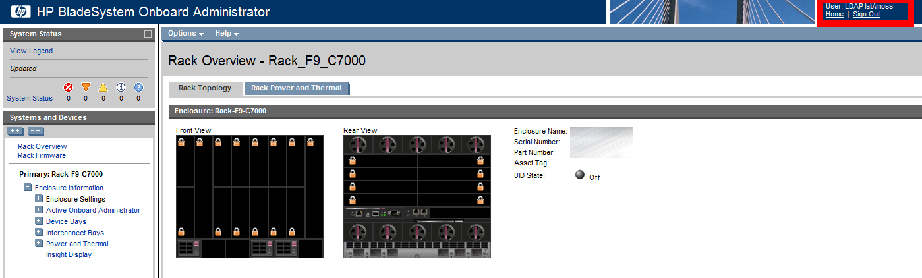Click the critical red X status icon
The width and height of the screenshot is (922, 278).
pos(68,87)
